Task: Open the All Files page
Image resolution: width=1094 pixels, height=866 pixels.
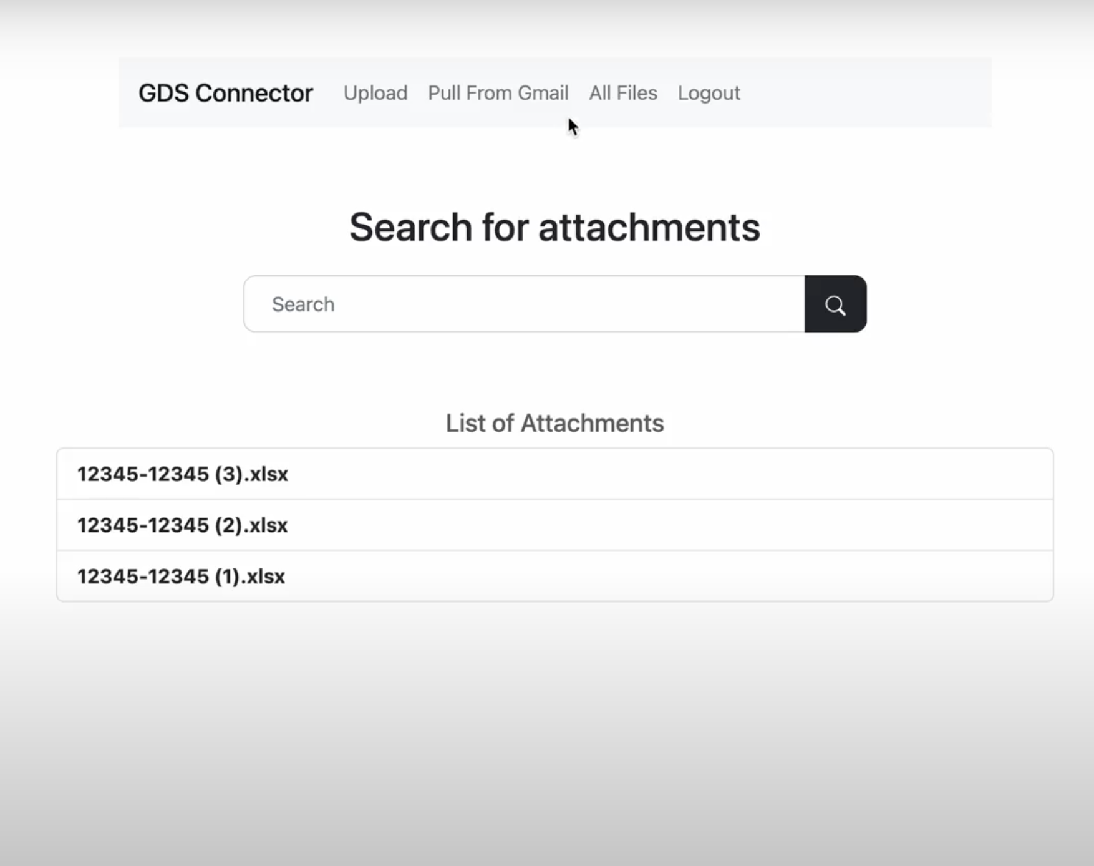Action: pyautogui.click(x=623, y=93)
